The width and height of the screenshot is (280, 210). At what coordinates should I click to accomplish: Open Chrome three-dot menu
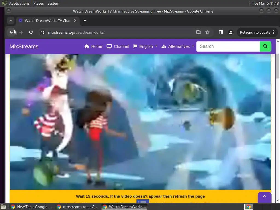(274, 32)
